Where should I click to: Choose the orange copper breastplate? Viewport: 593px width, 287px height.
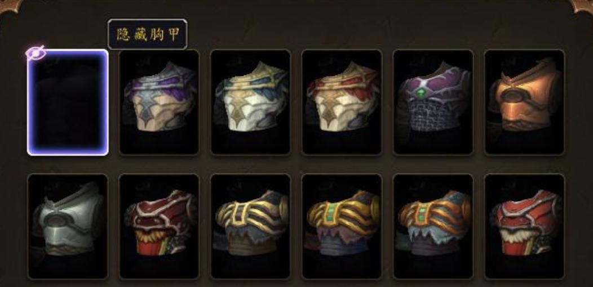[525, 102]
